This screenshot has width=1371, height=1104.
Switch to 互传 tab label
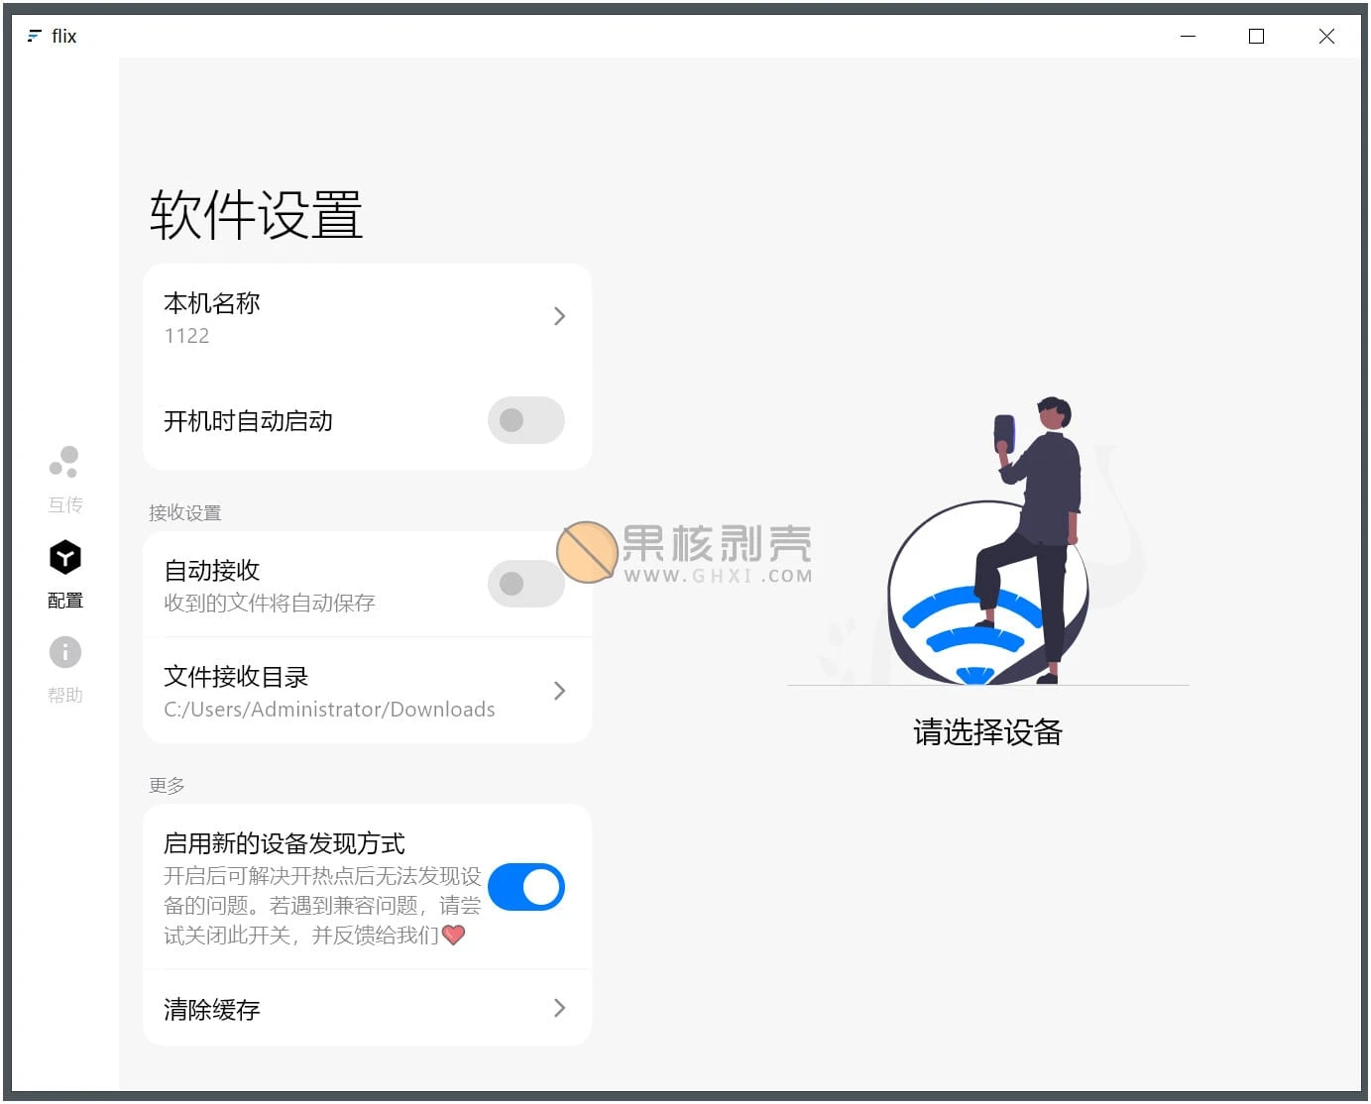pos(65,504)
